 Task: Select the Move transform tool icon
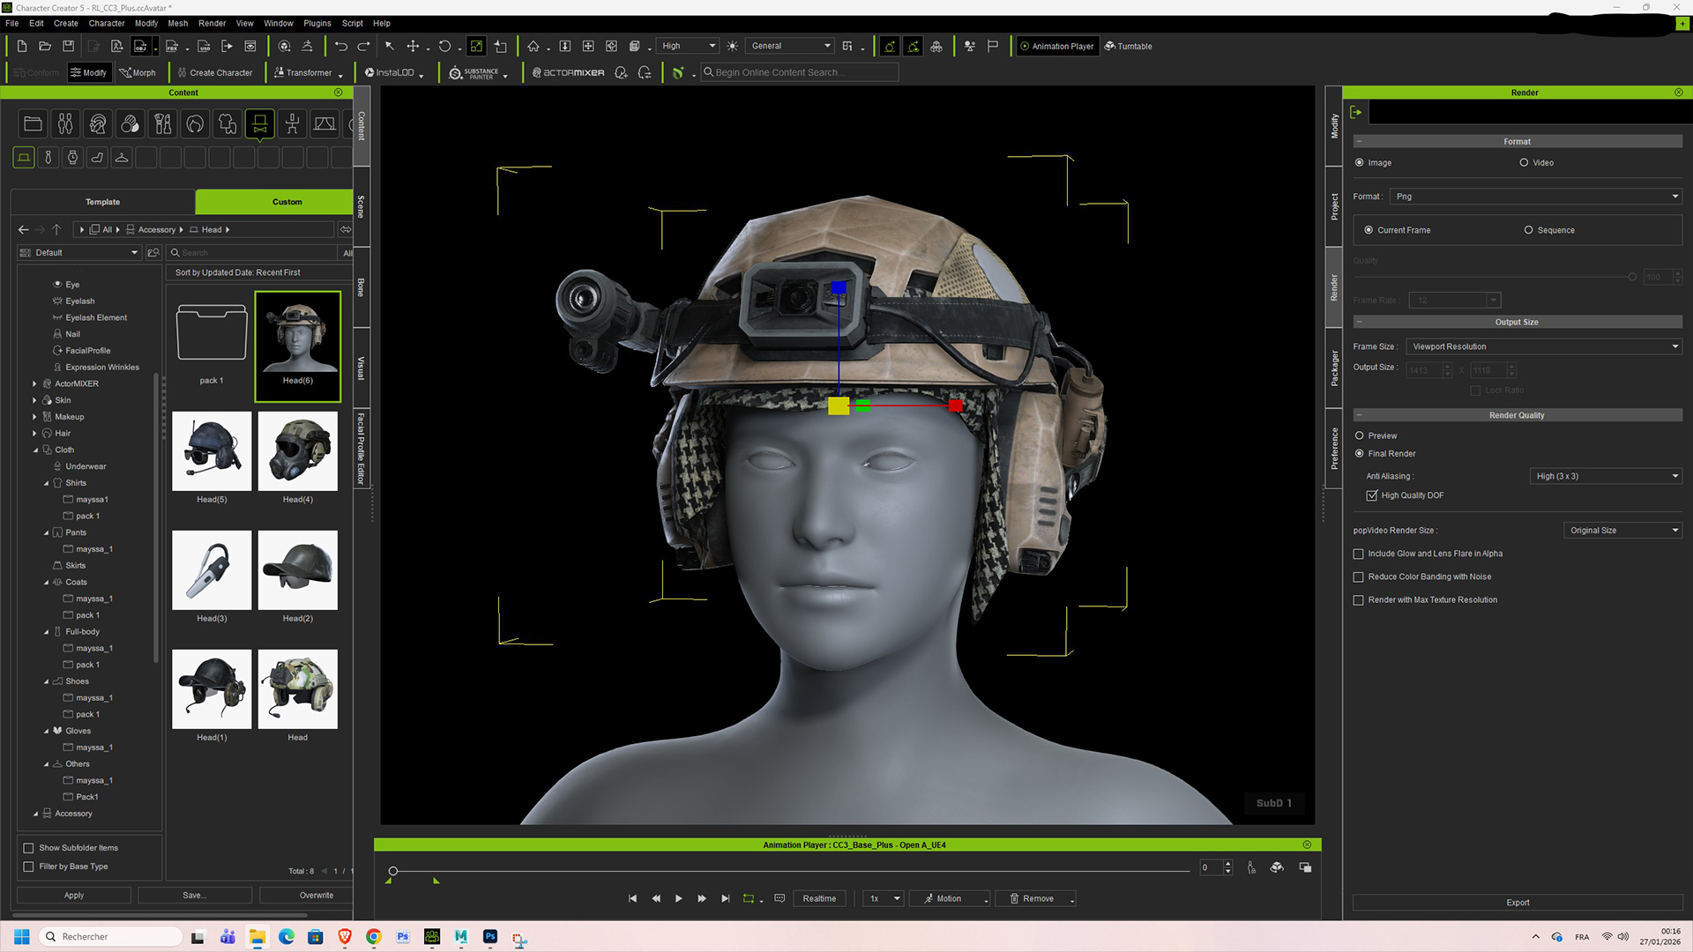413,46
